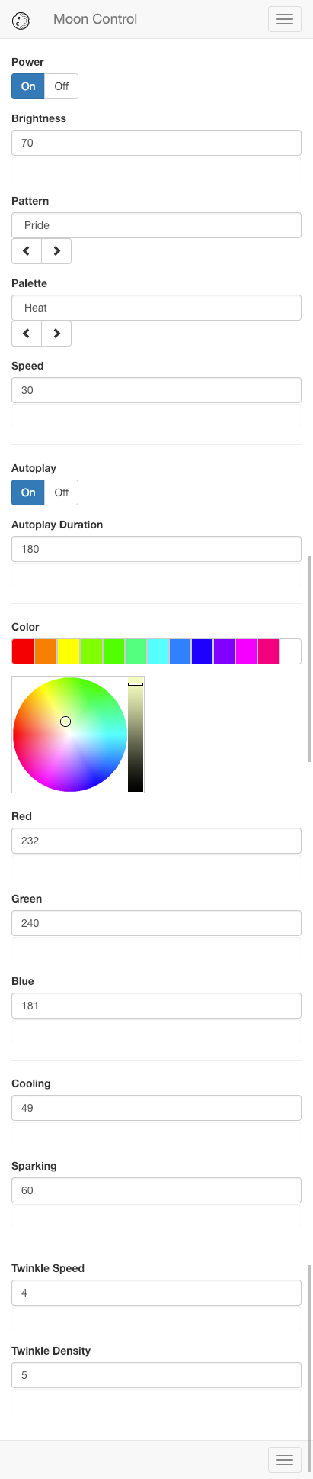The height and width of the screenshot is (1479, 313).
Task: Switch Autoplay off
Action: tap(62, 492)
